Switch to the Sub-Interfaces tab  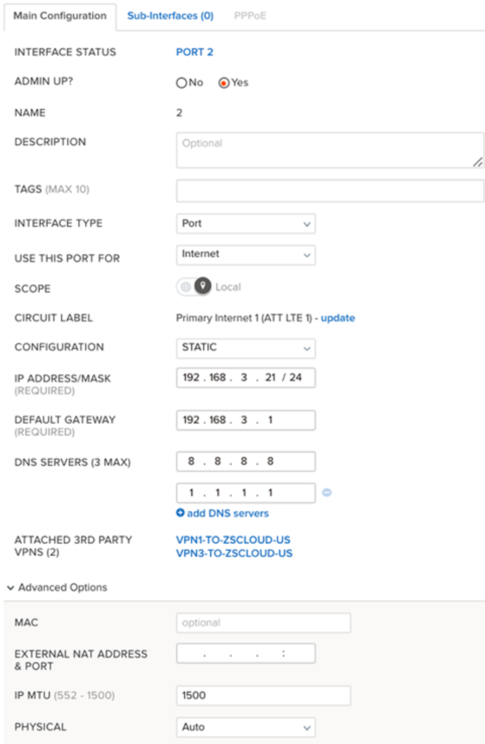tap(170, 16)
